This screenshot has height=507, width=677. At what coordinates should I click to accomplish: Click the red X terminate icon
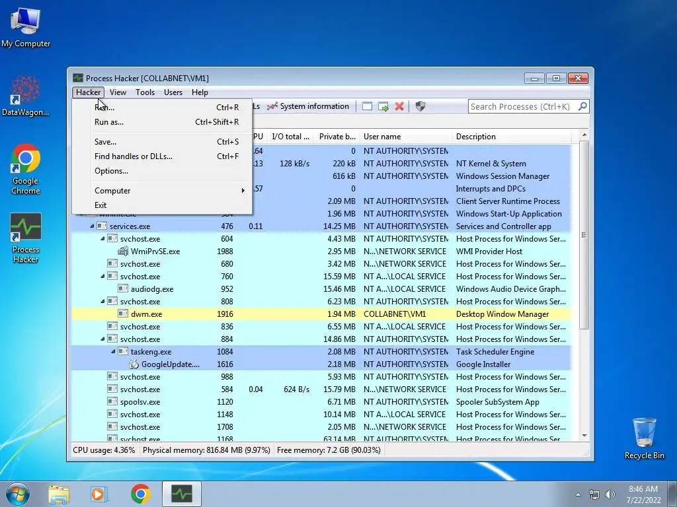click(x=399, y=106)
